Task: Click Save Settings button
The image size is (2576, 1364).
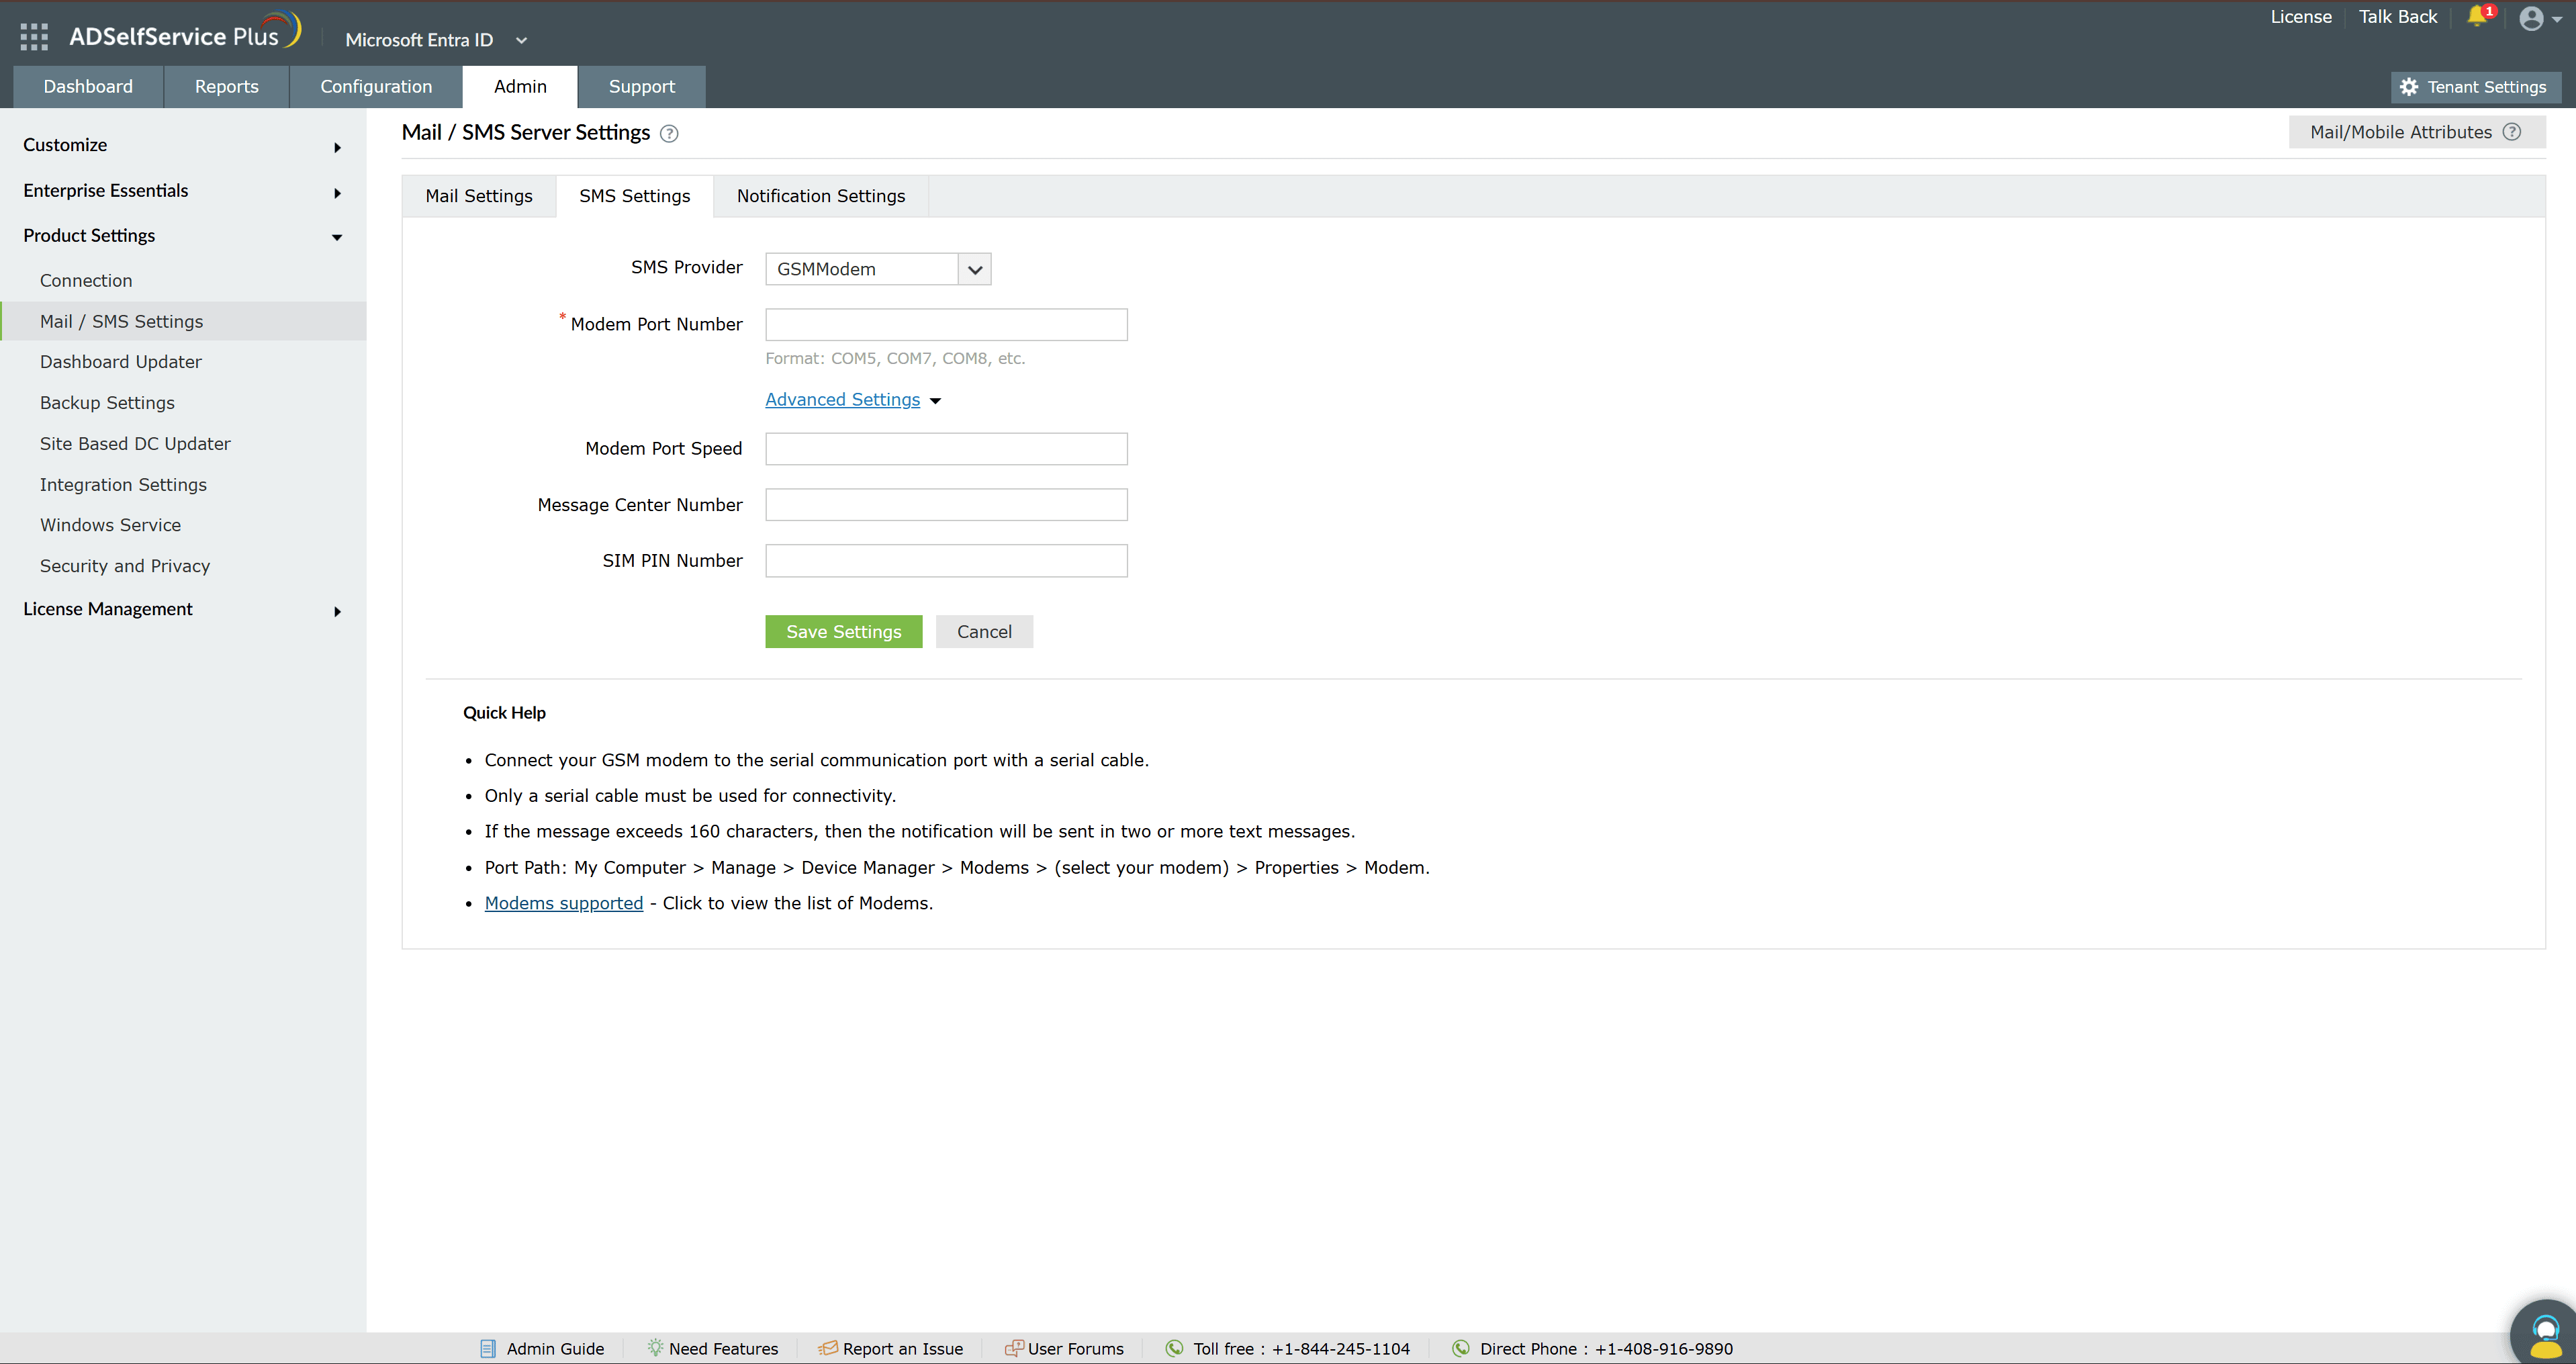Action: click(x=844, y=632)
